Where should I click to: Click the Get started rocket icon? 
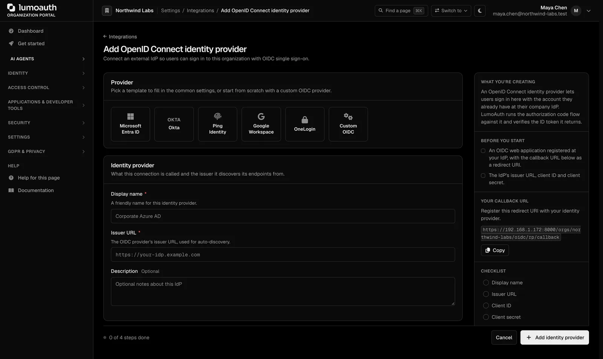(11, 43)
